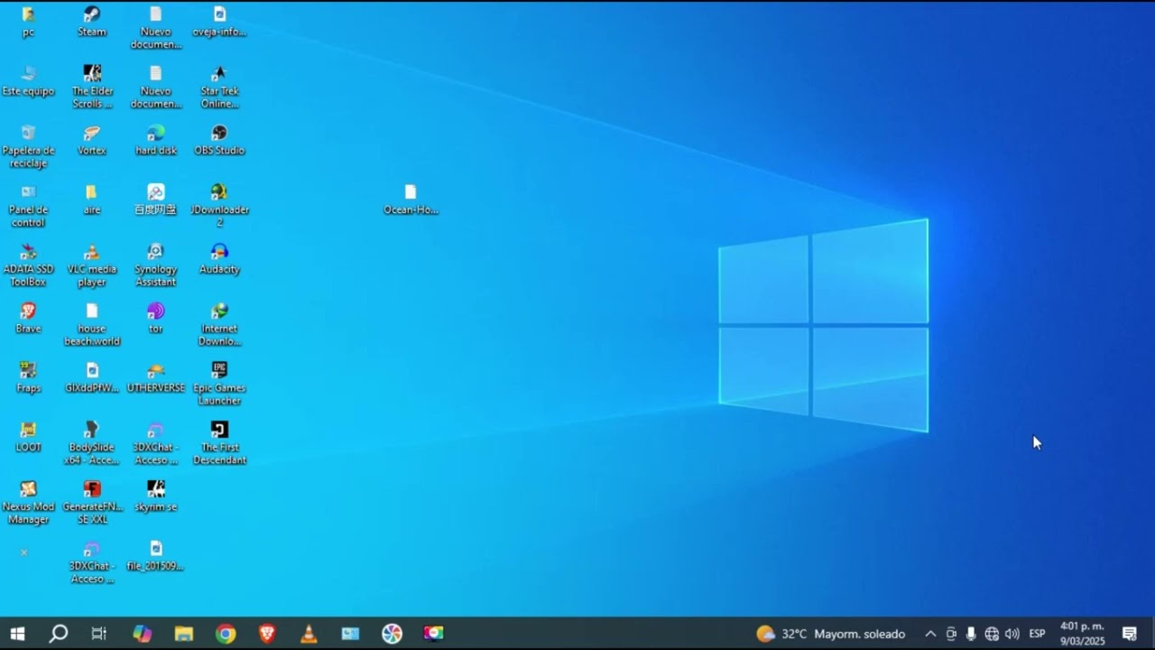Image resolution: width=1155 pixels, height=650 pixels.
Task: Launch Google Chrome from the taskbar
Action: pos(226,634)
